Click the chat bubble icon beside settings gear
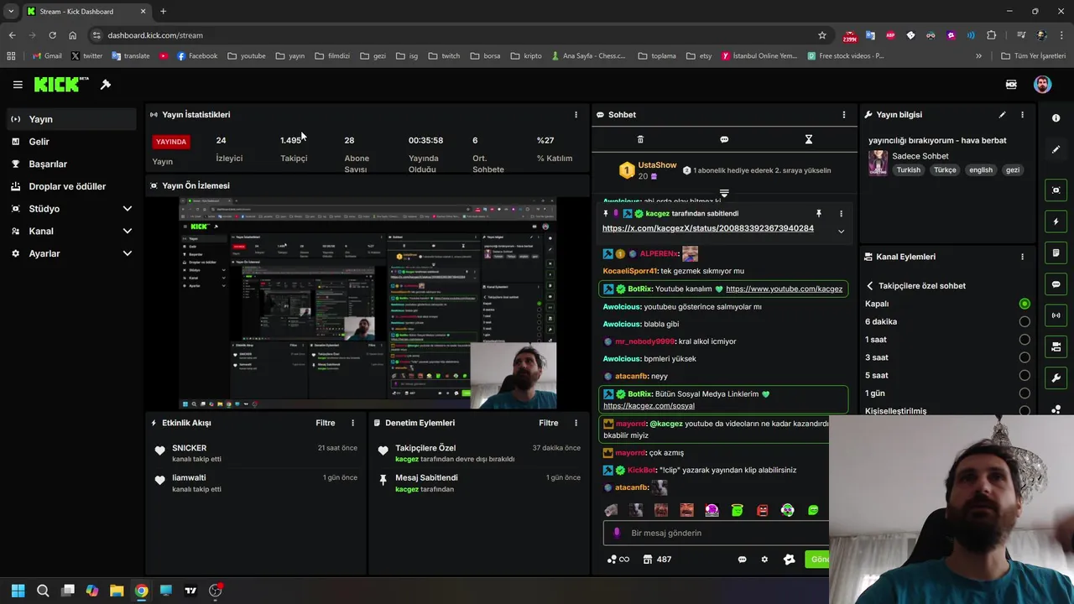 (x=742, y=560)
